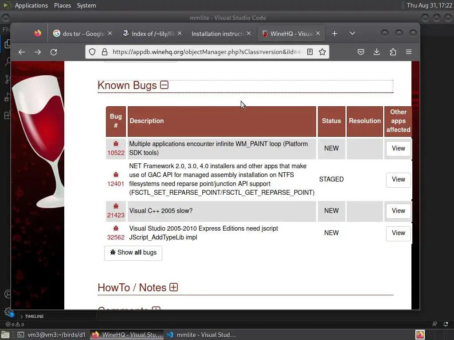View other apps affected by bug 10522
The height and width of the screenshot is (340, 454).
399,148
